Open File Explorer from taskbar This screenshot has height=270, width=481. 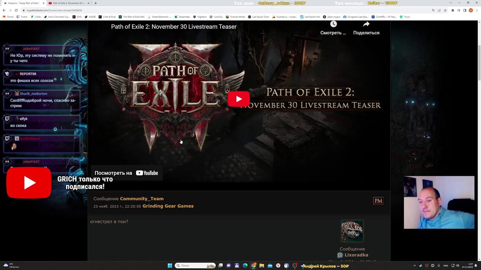pos(262,265)
